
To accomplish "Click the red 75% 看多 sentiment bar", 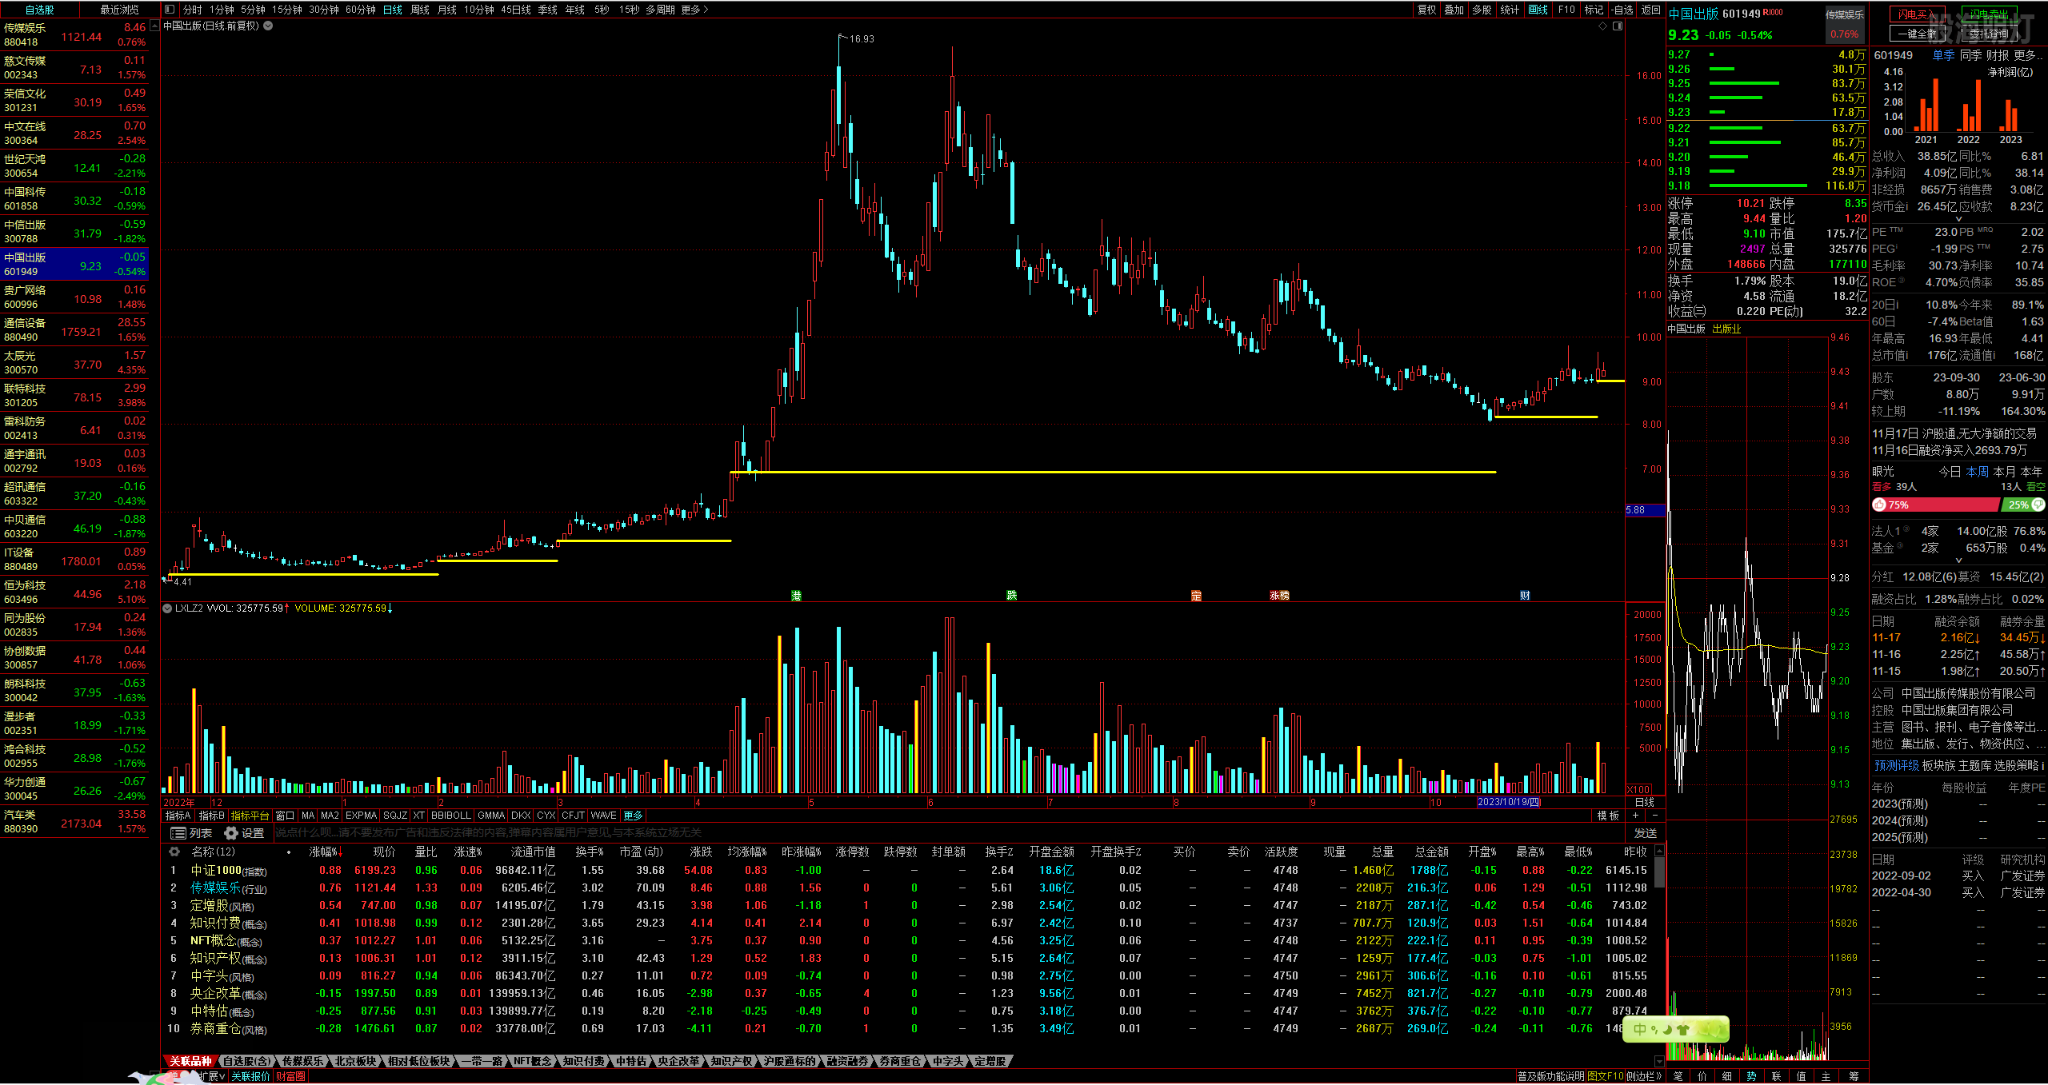I will click(1936, 505).
